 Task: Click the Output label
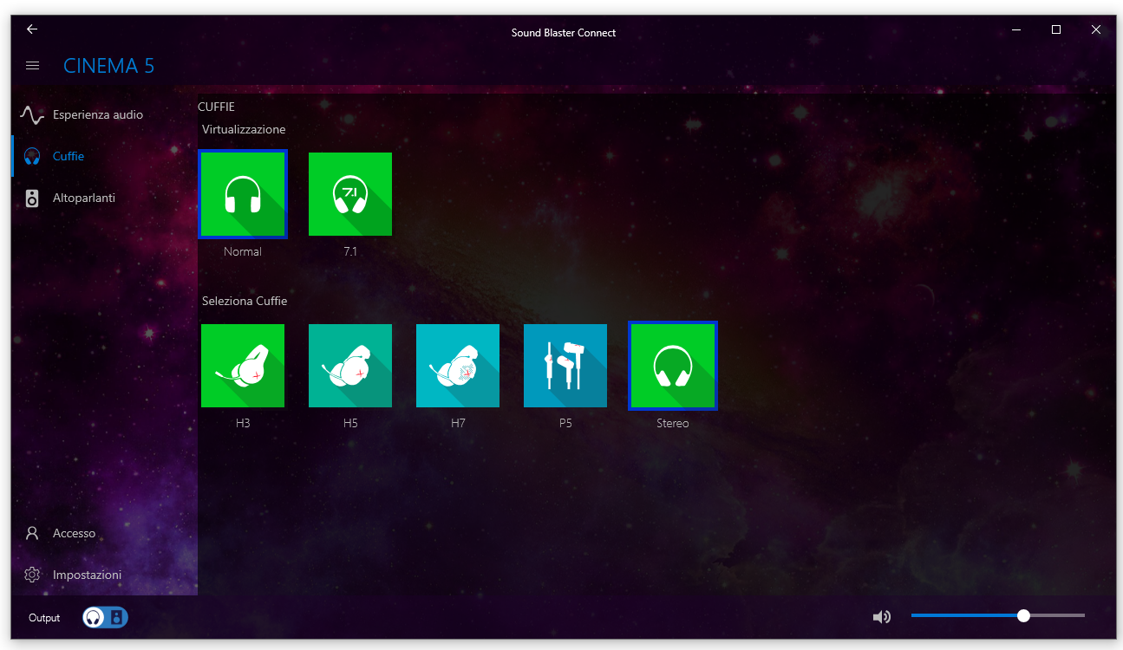point(44,618)
